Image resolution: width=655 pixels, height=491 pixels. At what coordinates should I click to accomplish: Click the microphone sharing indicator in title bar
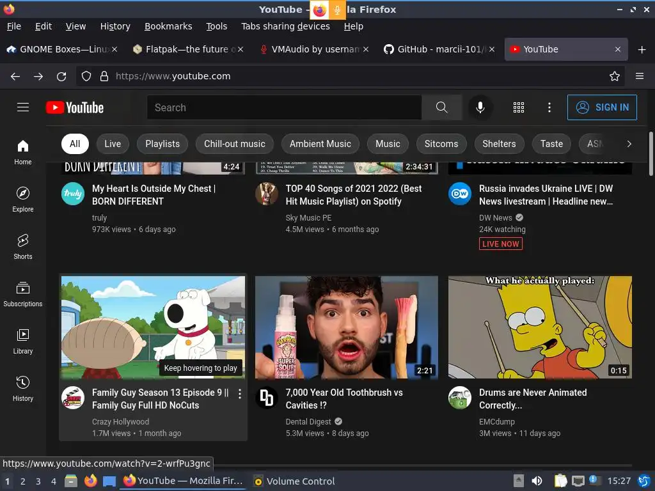337,10
